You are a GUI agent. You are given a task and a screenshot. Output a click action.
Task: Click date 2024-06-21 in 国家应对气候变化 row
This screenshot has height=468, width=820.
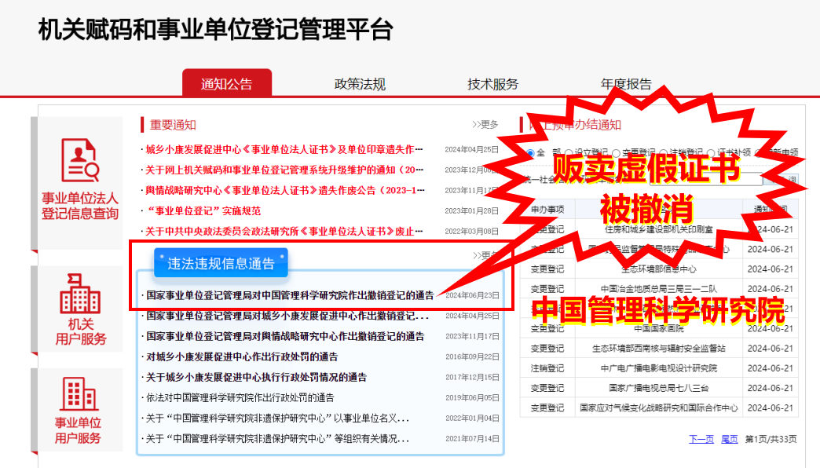[771, 408]
